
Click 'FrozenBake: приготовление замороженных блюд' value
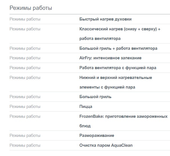point(123,116)
